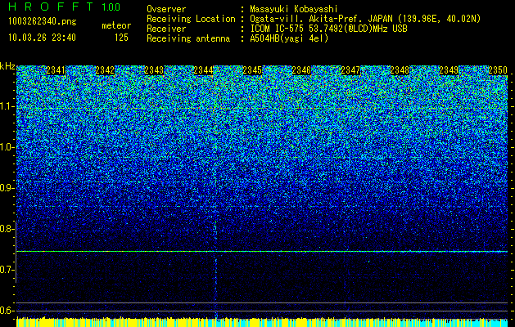Click the observer name Masayuki Kobayashi

(x=294, y=9)
